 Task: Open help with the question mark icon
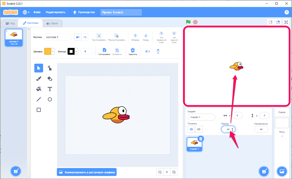(x=287, y=12)
